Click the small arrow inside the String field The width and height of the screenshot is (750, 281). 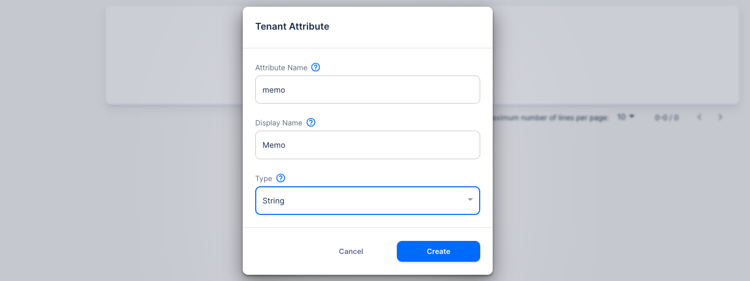pyautogui.click(x=470, y=200)
